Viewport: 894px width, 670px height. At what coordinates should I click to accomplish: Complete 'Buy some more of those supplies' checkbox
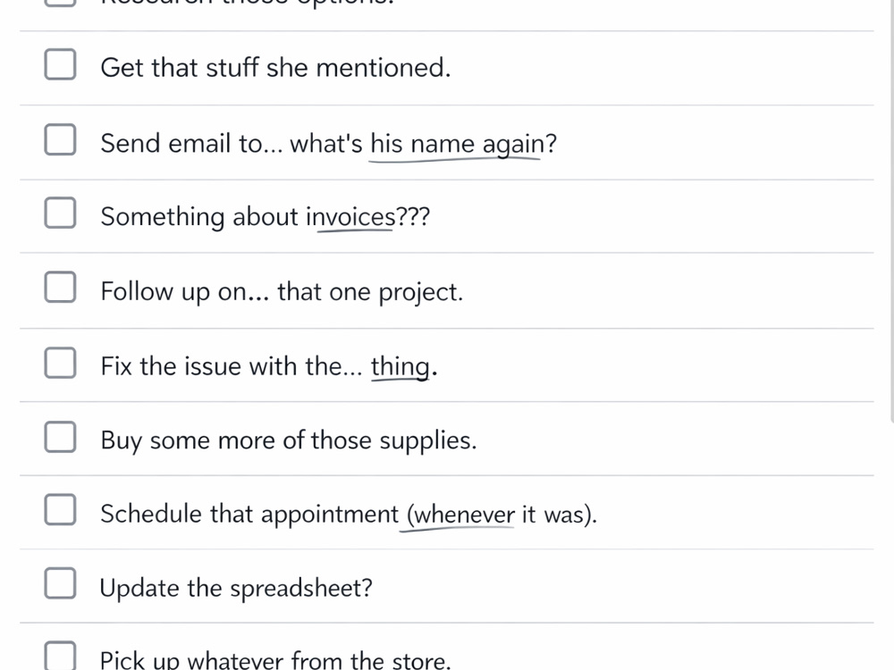click(61, 437)
